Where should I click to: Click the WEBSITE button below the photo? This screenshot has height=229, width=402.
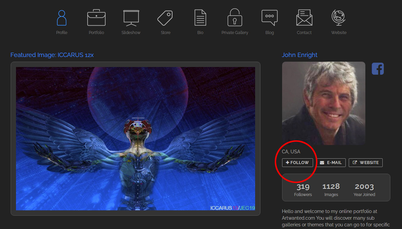click(365, 163)
